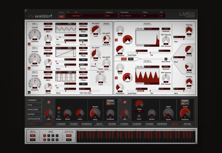
Task: Adjust the noise Colour slider
Action: [95, 64]
